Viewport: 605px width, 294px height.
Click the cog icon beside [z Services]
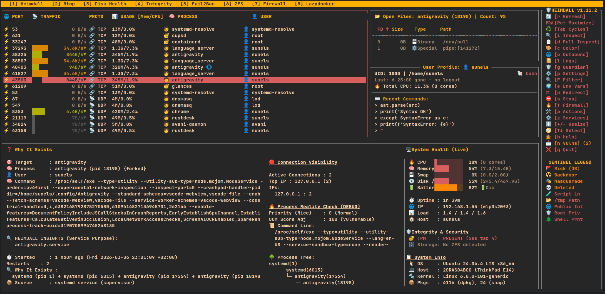click(549, 118)
